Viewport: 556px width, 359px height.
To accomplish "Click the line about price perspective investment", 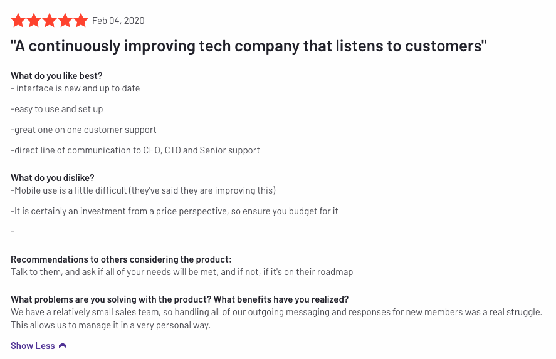I will 174,211.
